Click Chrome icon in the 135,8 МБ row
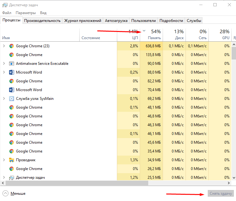 [12, 55]
